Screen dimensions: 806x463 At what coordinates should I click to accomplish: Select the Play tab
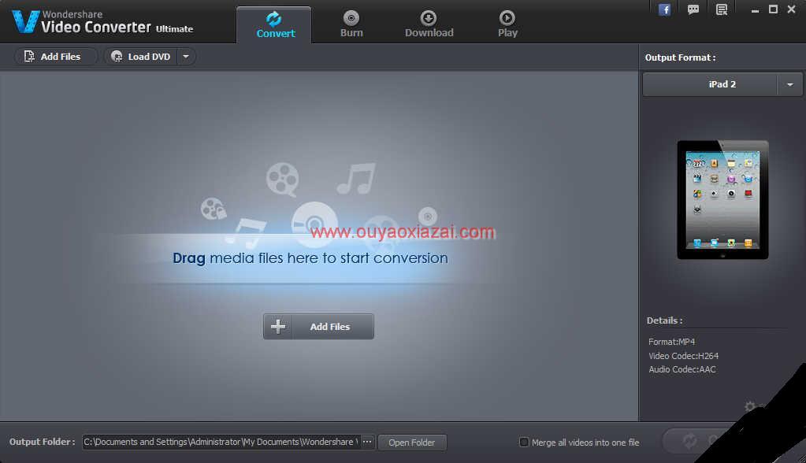pyautogui.click(x=507, y=24)
